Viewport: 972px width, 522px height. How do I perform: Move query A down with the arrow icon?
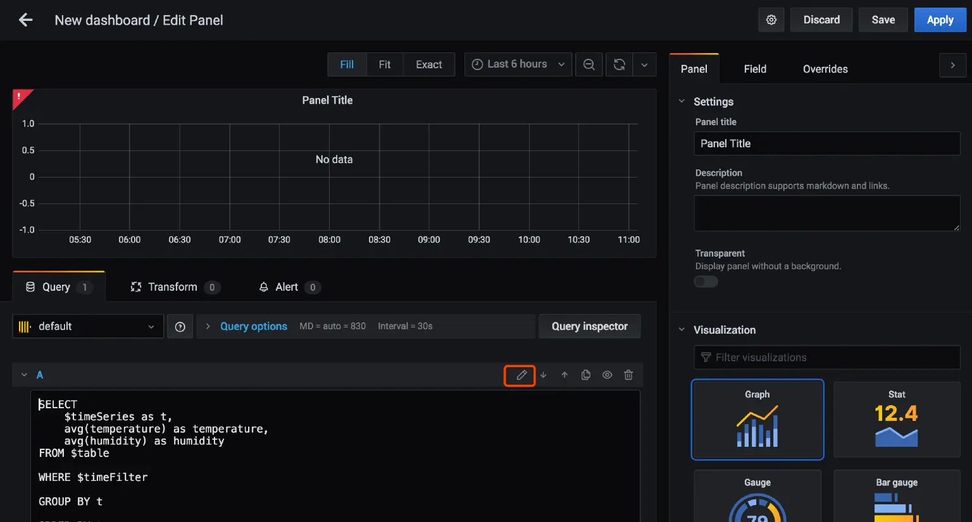click(x=543, y=375)
